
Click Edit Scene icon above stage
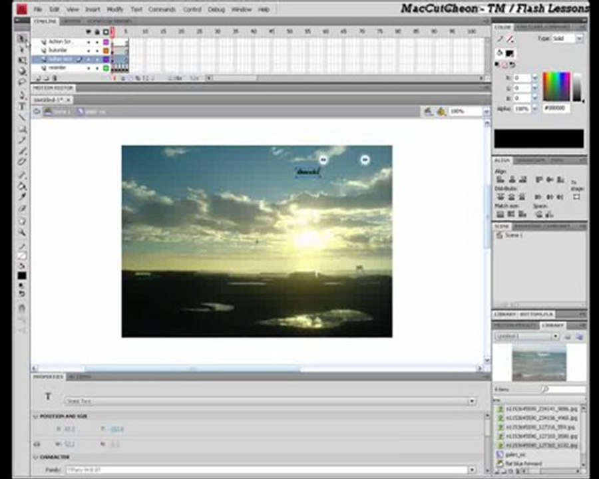429,112
